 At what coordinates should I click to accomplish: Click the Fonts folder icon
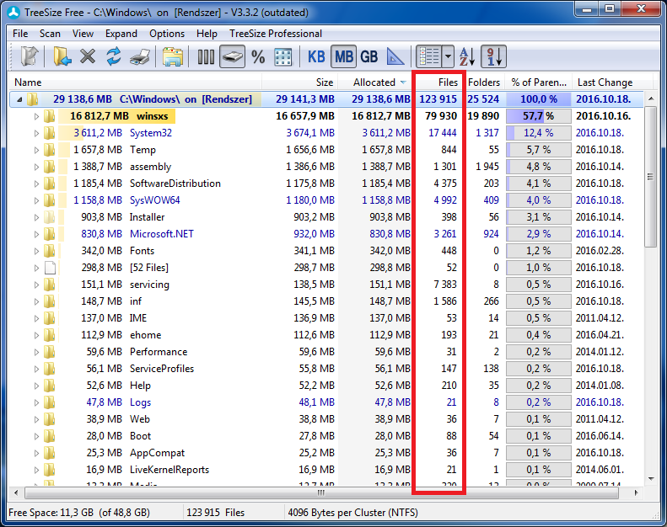point(50,251)
